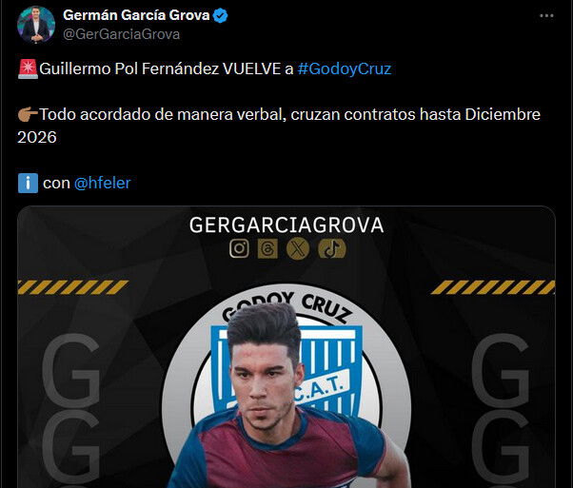The image size is (573, 488).
Task: Click the Threads icon in the image
Action: tap(267, 248)
